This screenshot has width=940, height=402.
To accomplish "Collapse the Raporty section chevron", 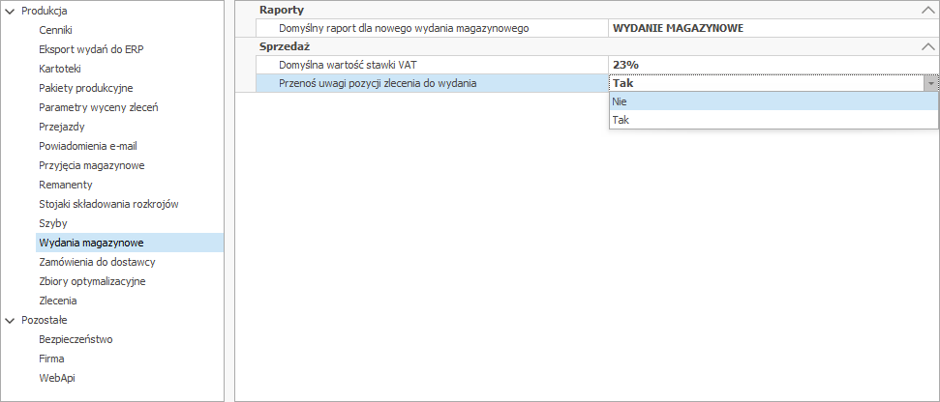I will pyautogui.click(x=926, y=10).
